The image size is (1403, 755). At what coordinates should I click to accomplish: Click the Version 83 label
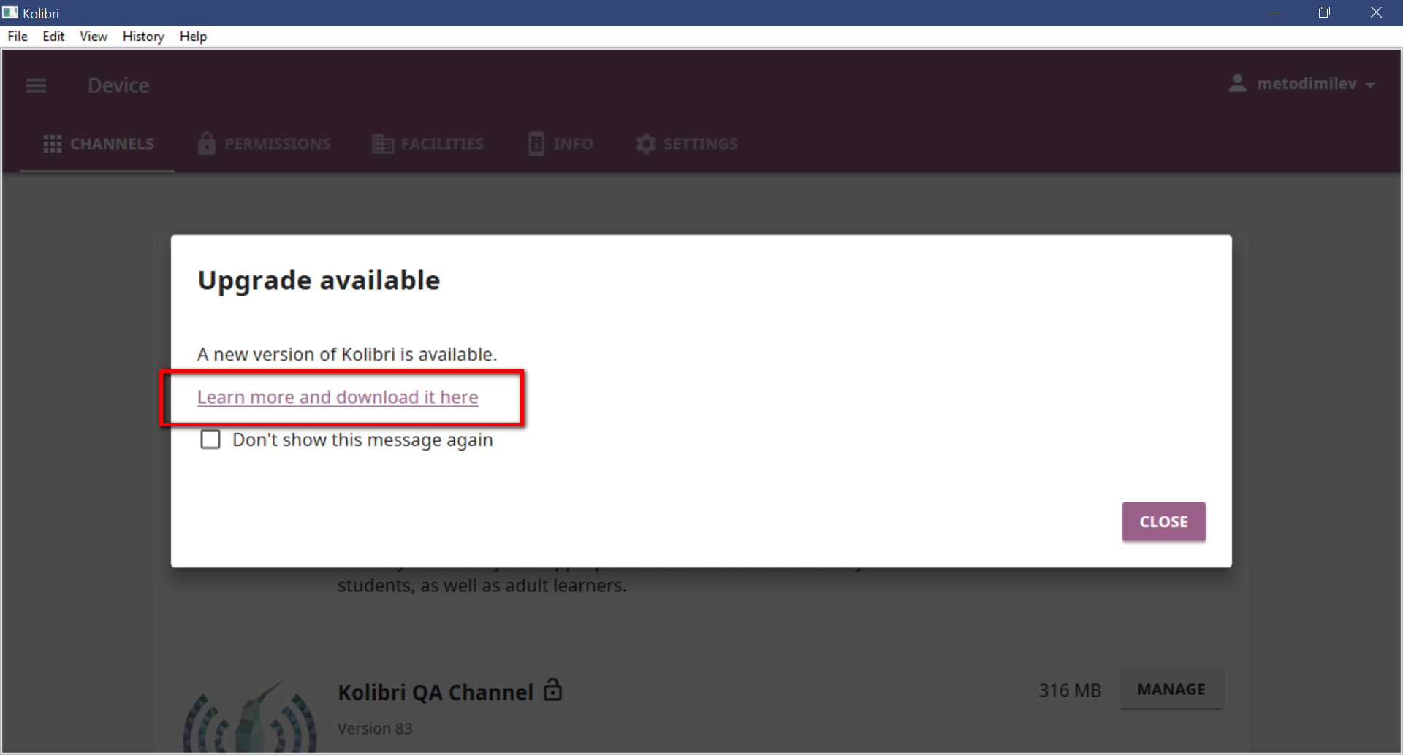[375, 729]
